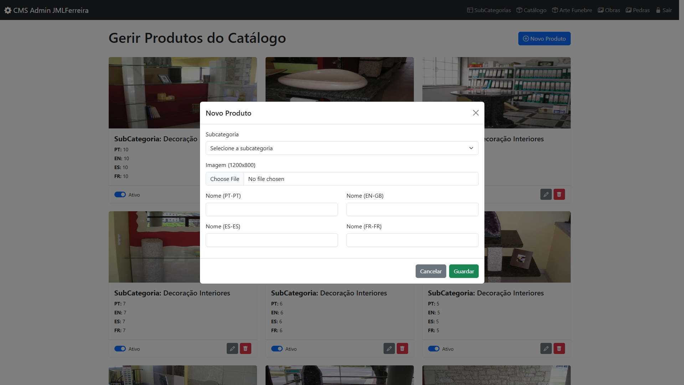This screenshot has width=684, height=385.
Task: Click the red trash icon on the PT: 6 card
Action: [402, 349]
